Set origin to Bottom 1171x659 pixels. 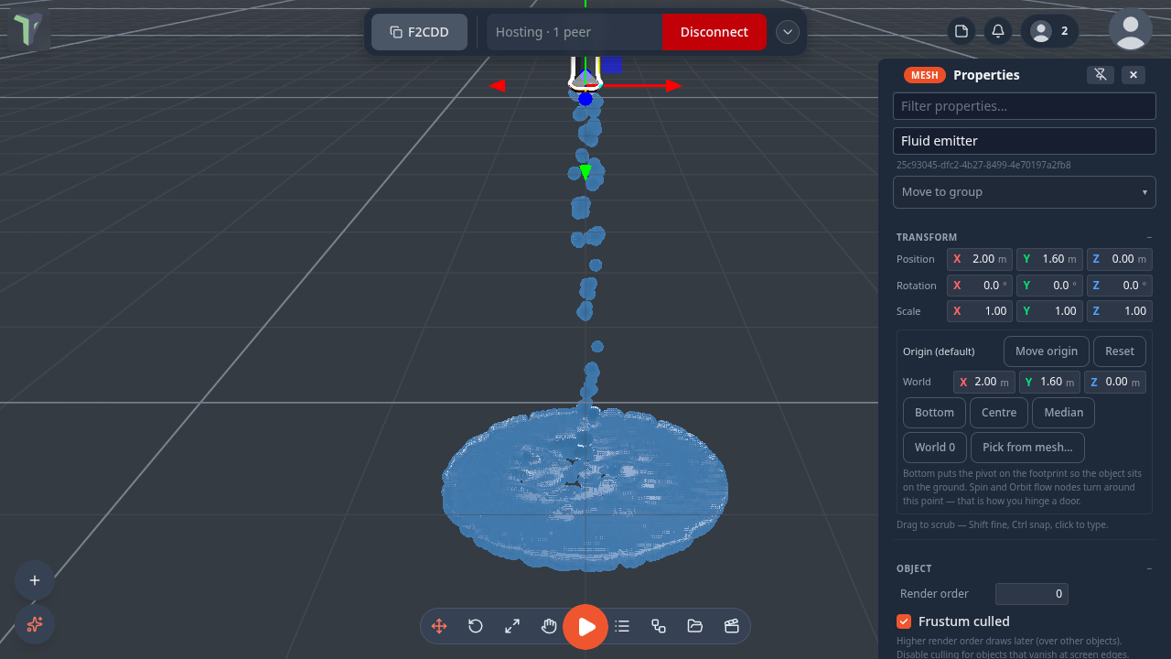934,413
